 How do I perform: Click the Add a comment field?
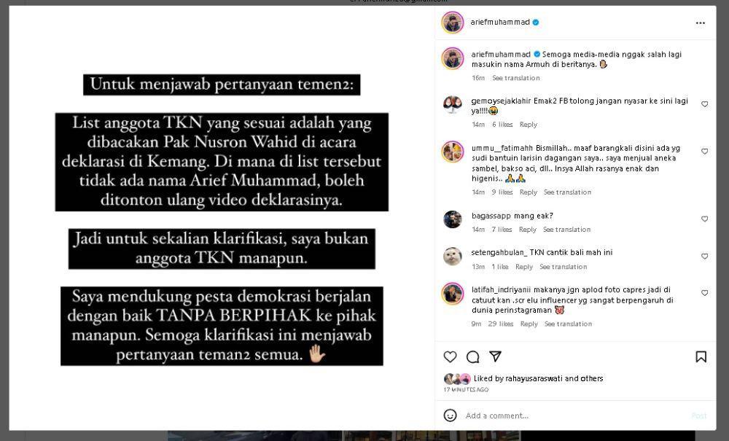[x=576, y=415]
